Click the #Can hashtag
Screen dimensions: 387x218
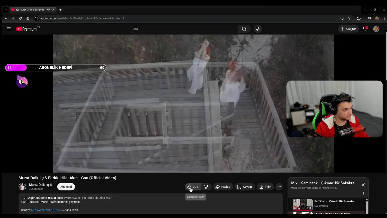(x=109, y=198)
